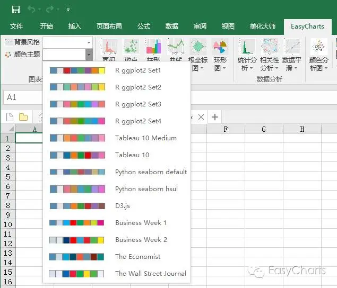Click the 面积 area chart icon

(109, 47)
